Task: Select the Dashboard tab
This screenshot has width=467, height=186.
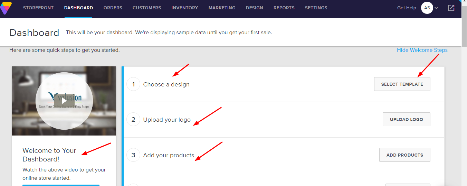Action: [x=78, y=8]
